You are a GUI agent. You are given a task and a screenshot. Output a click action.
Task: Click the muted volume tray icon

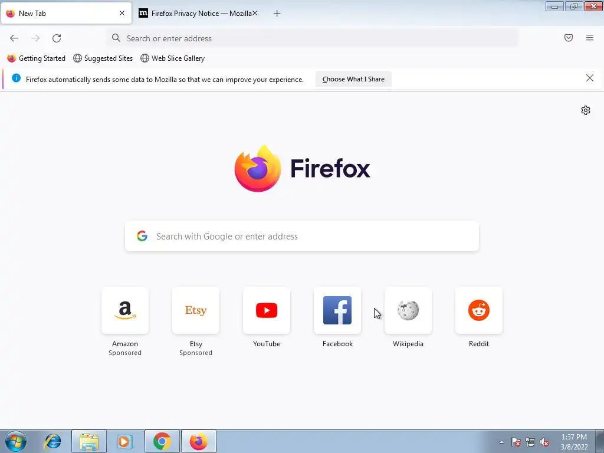click(544, 442)
